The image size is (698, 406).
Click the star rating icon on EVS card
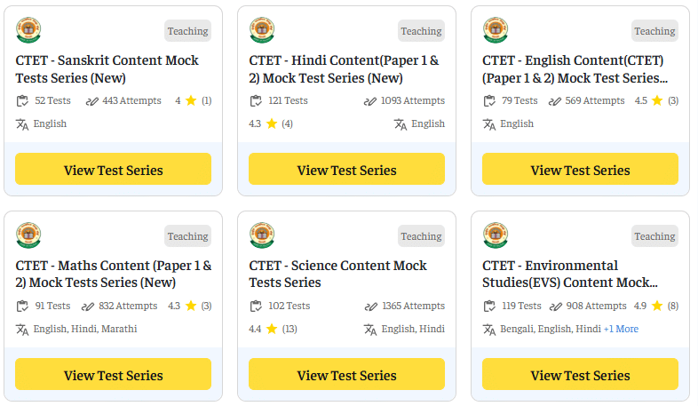[657, 306]
